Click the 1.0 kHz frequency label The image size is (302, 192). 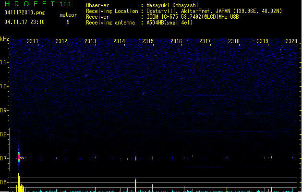point(3,86)
